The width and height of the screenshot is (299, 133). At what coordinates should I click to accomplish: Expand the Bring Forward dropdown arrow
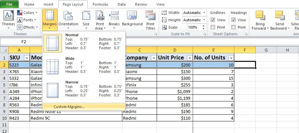tap(268, 28)
